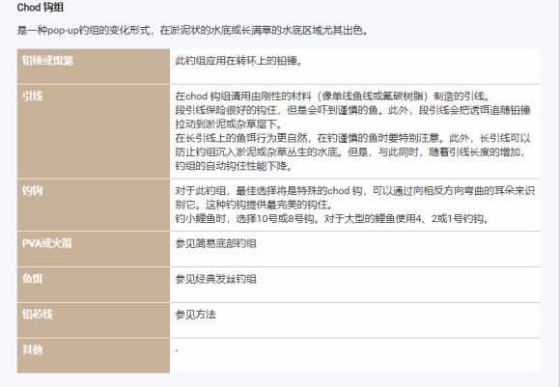Click the '铅芯线' row header
560x387 pixels.
(94, 320)
